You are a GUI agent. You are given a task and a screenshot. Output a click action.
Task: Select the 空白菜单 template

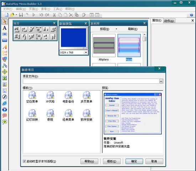[32, 97]
